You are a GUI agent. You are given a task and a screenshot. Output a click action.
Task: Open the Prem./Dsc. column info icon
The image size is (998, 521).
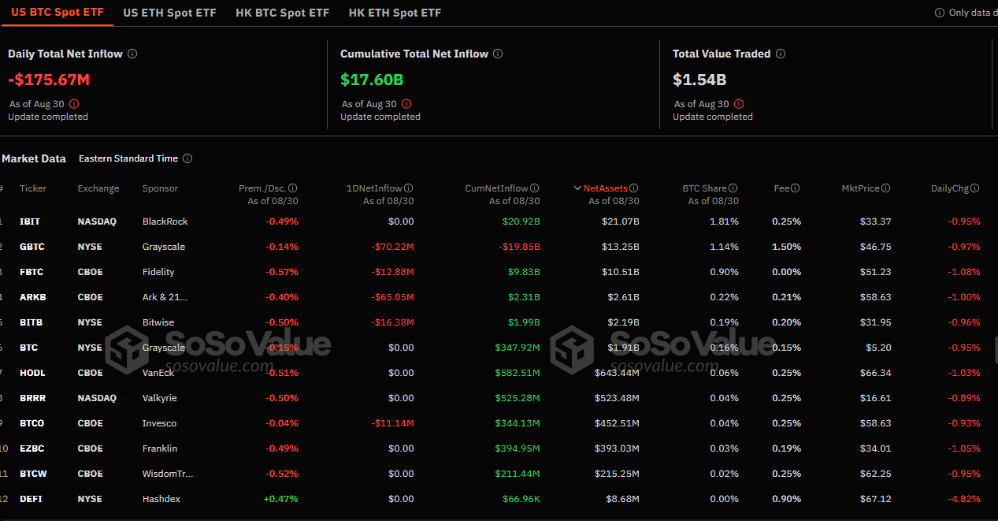[293, 188]
